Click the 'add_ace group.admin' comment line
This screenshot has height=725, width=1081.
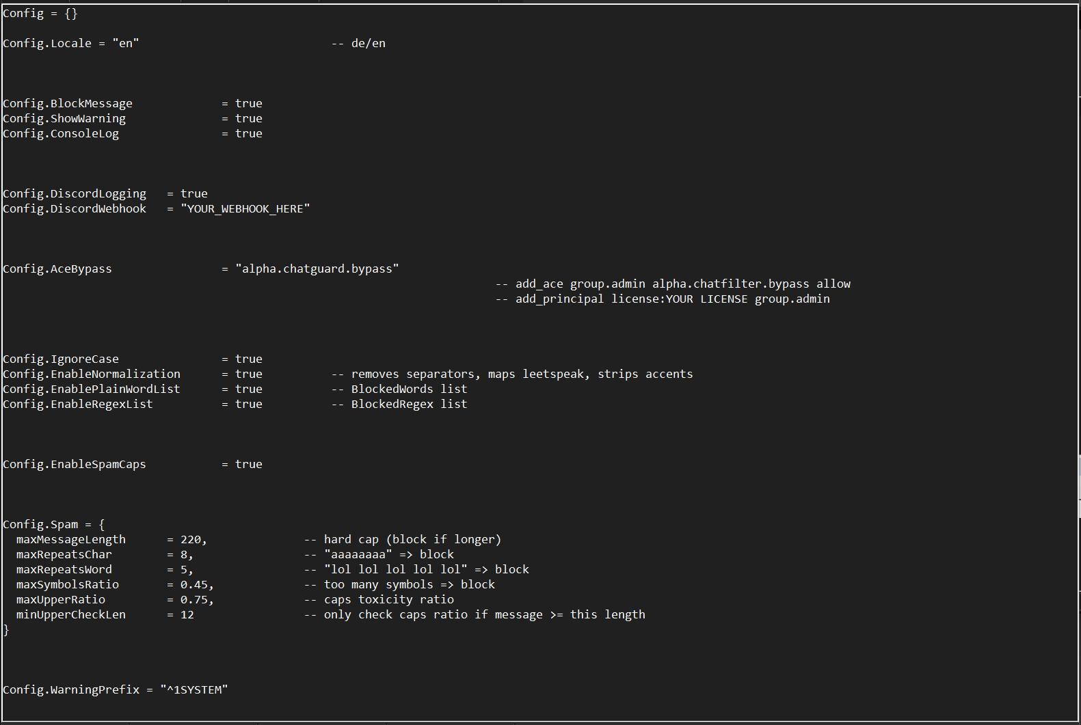[x=673, y=284]
